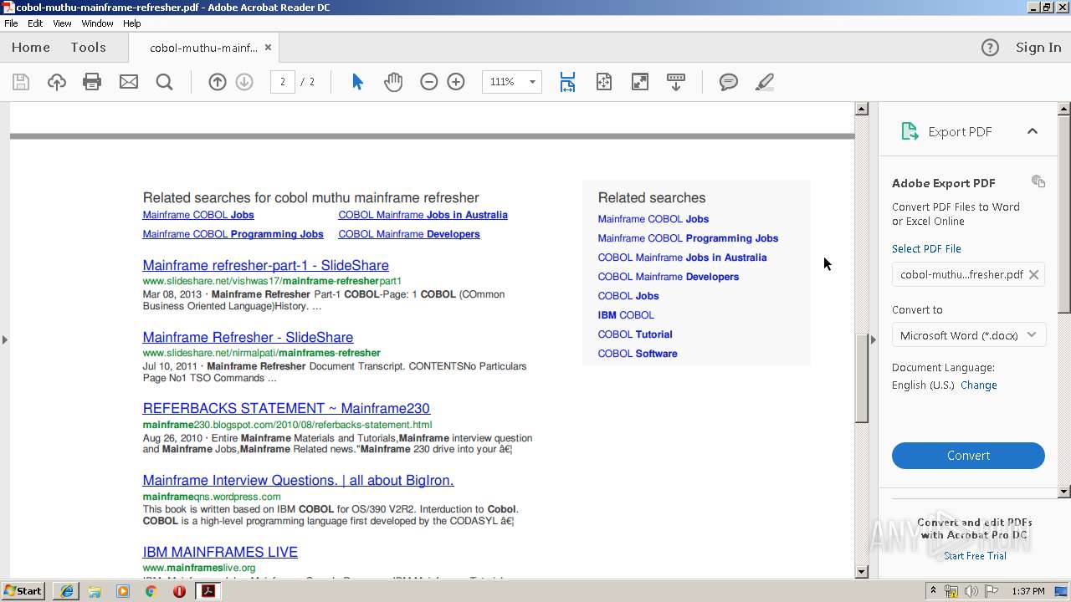Expand the left navigation pane arrow
The image size is (1071, 602).
[5, 339]
